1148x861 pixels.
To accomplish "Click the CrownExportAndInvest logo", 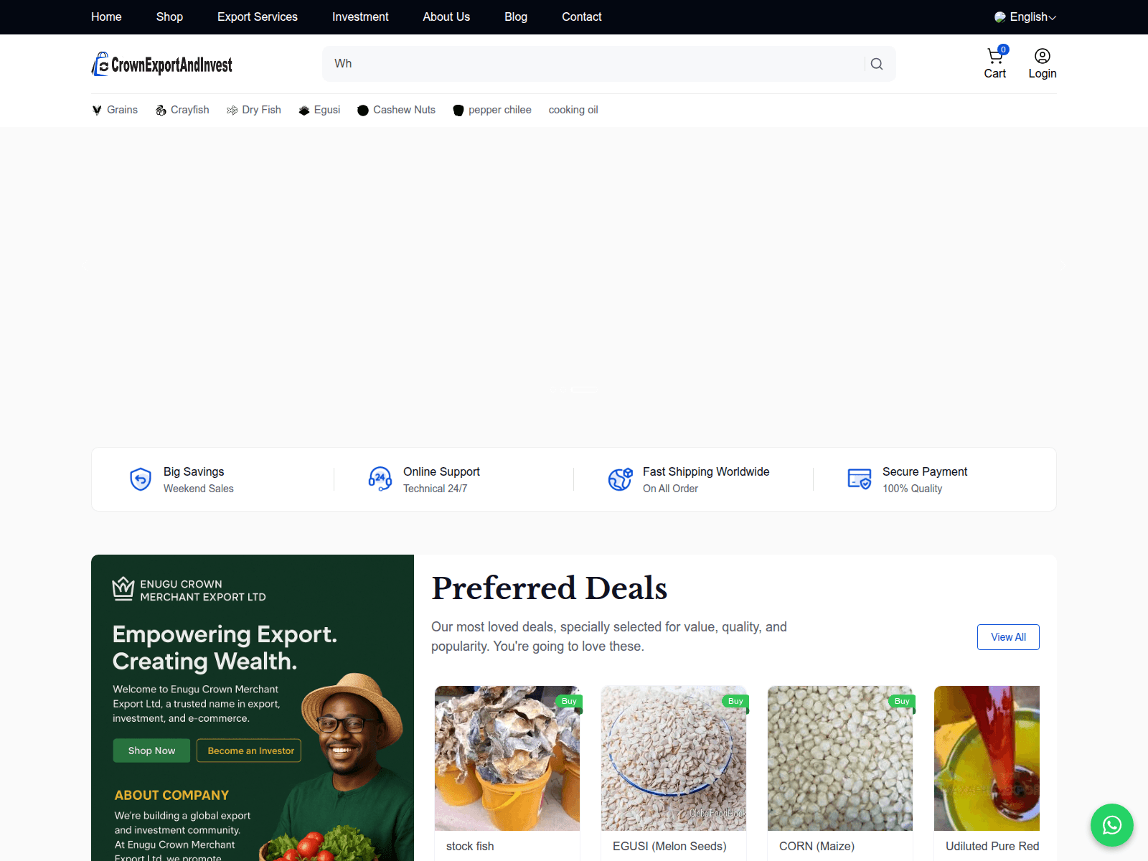I will [x=162, y=65].
